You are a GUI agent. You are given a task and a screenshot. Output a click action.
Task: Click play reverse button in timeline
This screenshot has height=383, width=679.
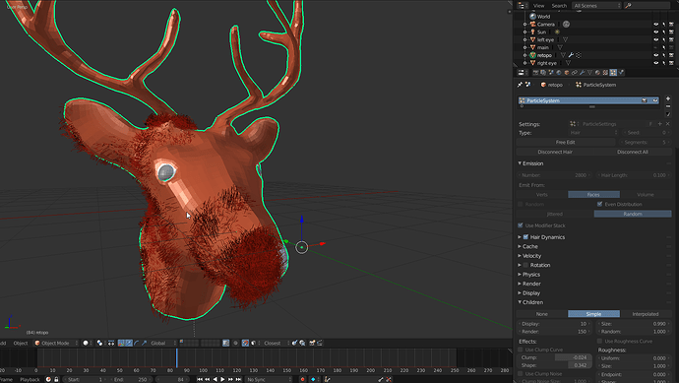click(x=215, y=379)
